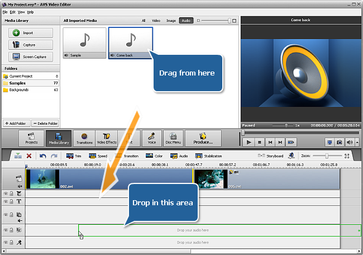Open the File menu
The width and height of the screenshot is (363, 255).
(5, 12)
